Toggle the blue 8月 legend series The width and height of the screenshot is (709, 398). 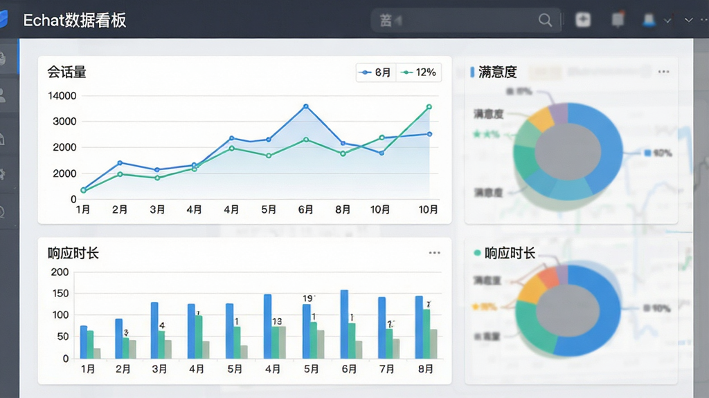[376, 72]
